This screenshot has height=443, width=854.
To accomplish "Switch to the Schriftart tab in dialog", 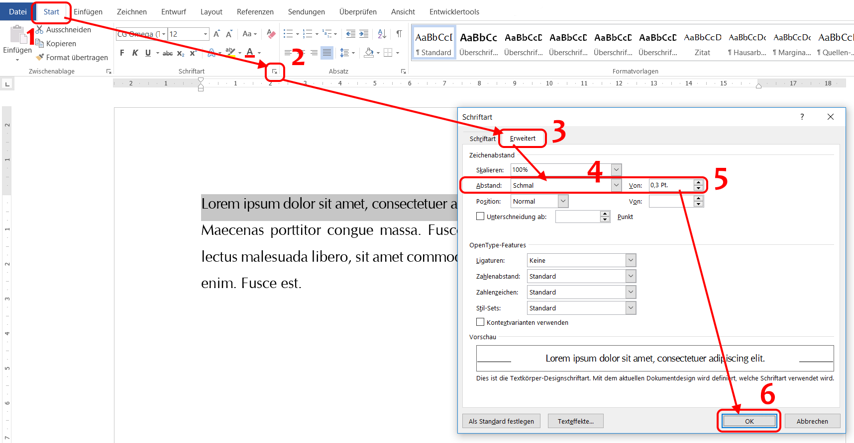I will click(482, 139).
